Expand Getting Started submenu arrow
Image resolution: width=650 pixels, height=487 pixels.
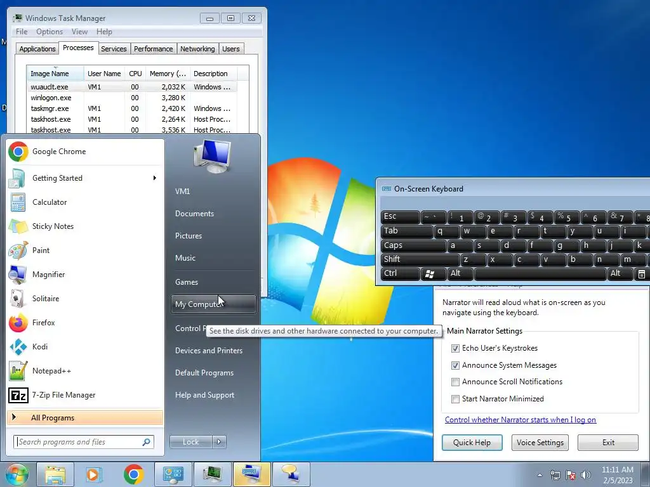tap(155, 178)
